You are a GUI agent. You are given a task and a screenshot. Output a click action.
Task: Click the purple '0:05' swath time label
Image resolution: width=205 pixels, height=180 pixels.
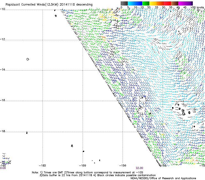[x=3, y=168]
